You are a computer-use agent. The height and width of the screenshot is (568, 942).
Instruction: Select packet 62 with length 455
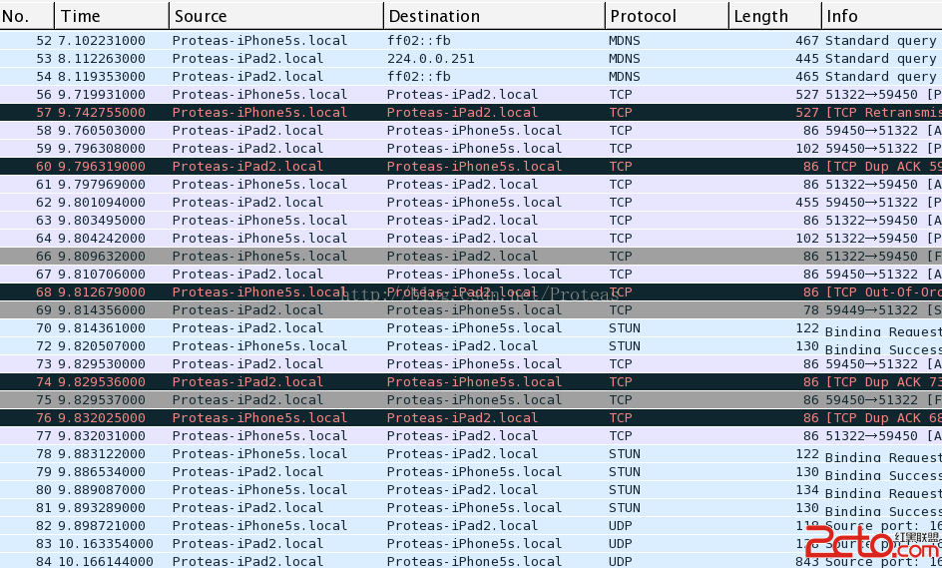click(x=399, y=203)
